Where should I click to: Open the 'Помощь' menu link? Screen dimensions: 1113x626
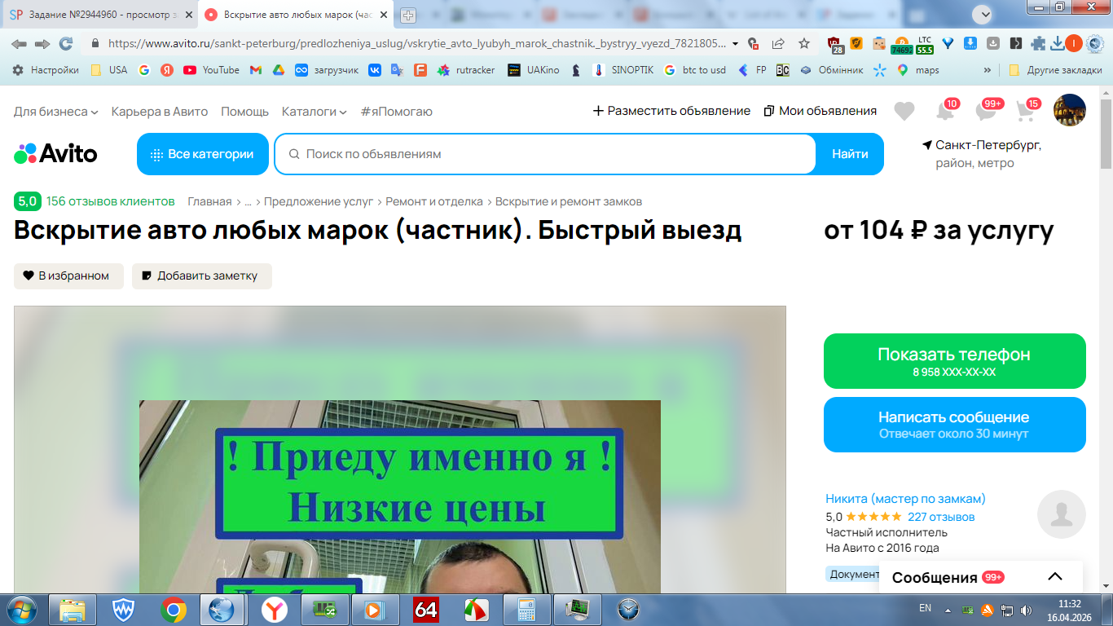click(x=244, y=111)
